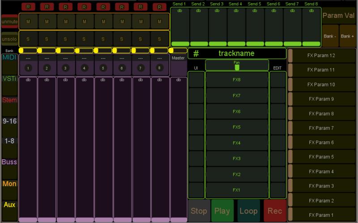
Task: Select the FX2 slot
Action: [x=237, y=174]
